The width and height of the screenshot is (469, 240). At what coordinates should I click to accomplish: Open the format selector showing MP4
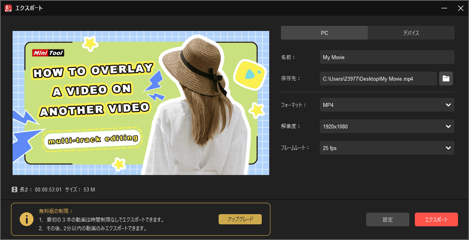(387, 105)
